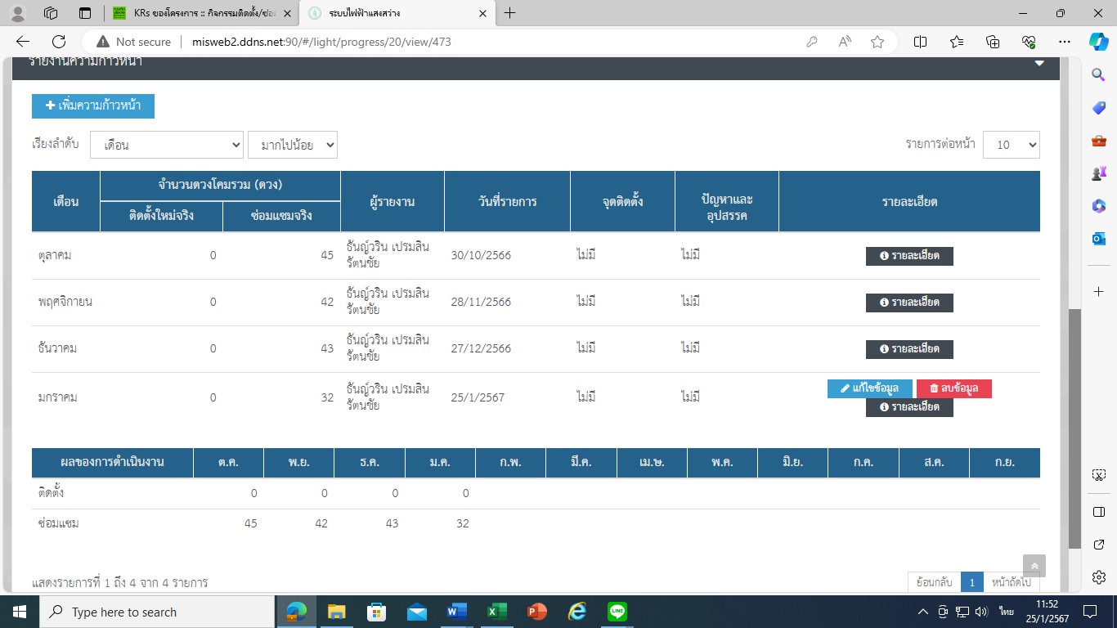This screenshot has height=628, width=1117.
Task: Collapse the progress report panel arrow
Action: (1039, 63)
